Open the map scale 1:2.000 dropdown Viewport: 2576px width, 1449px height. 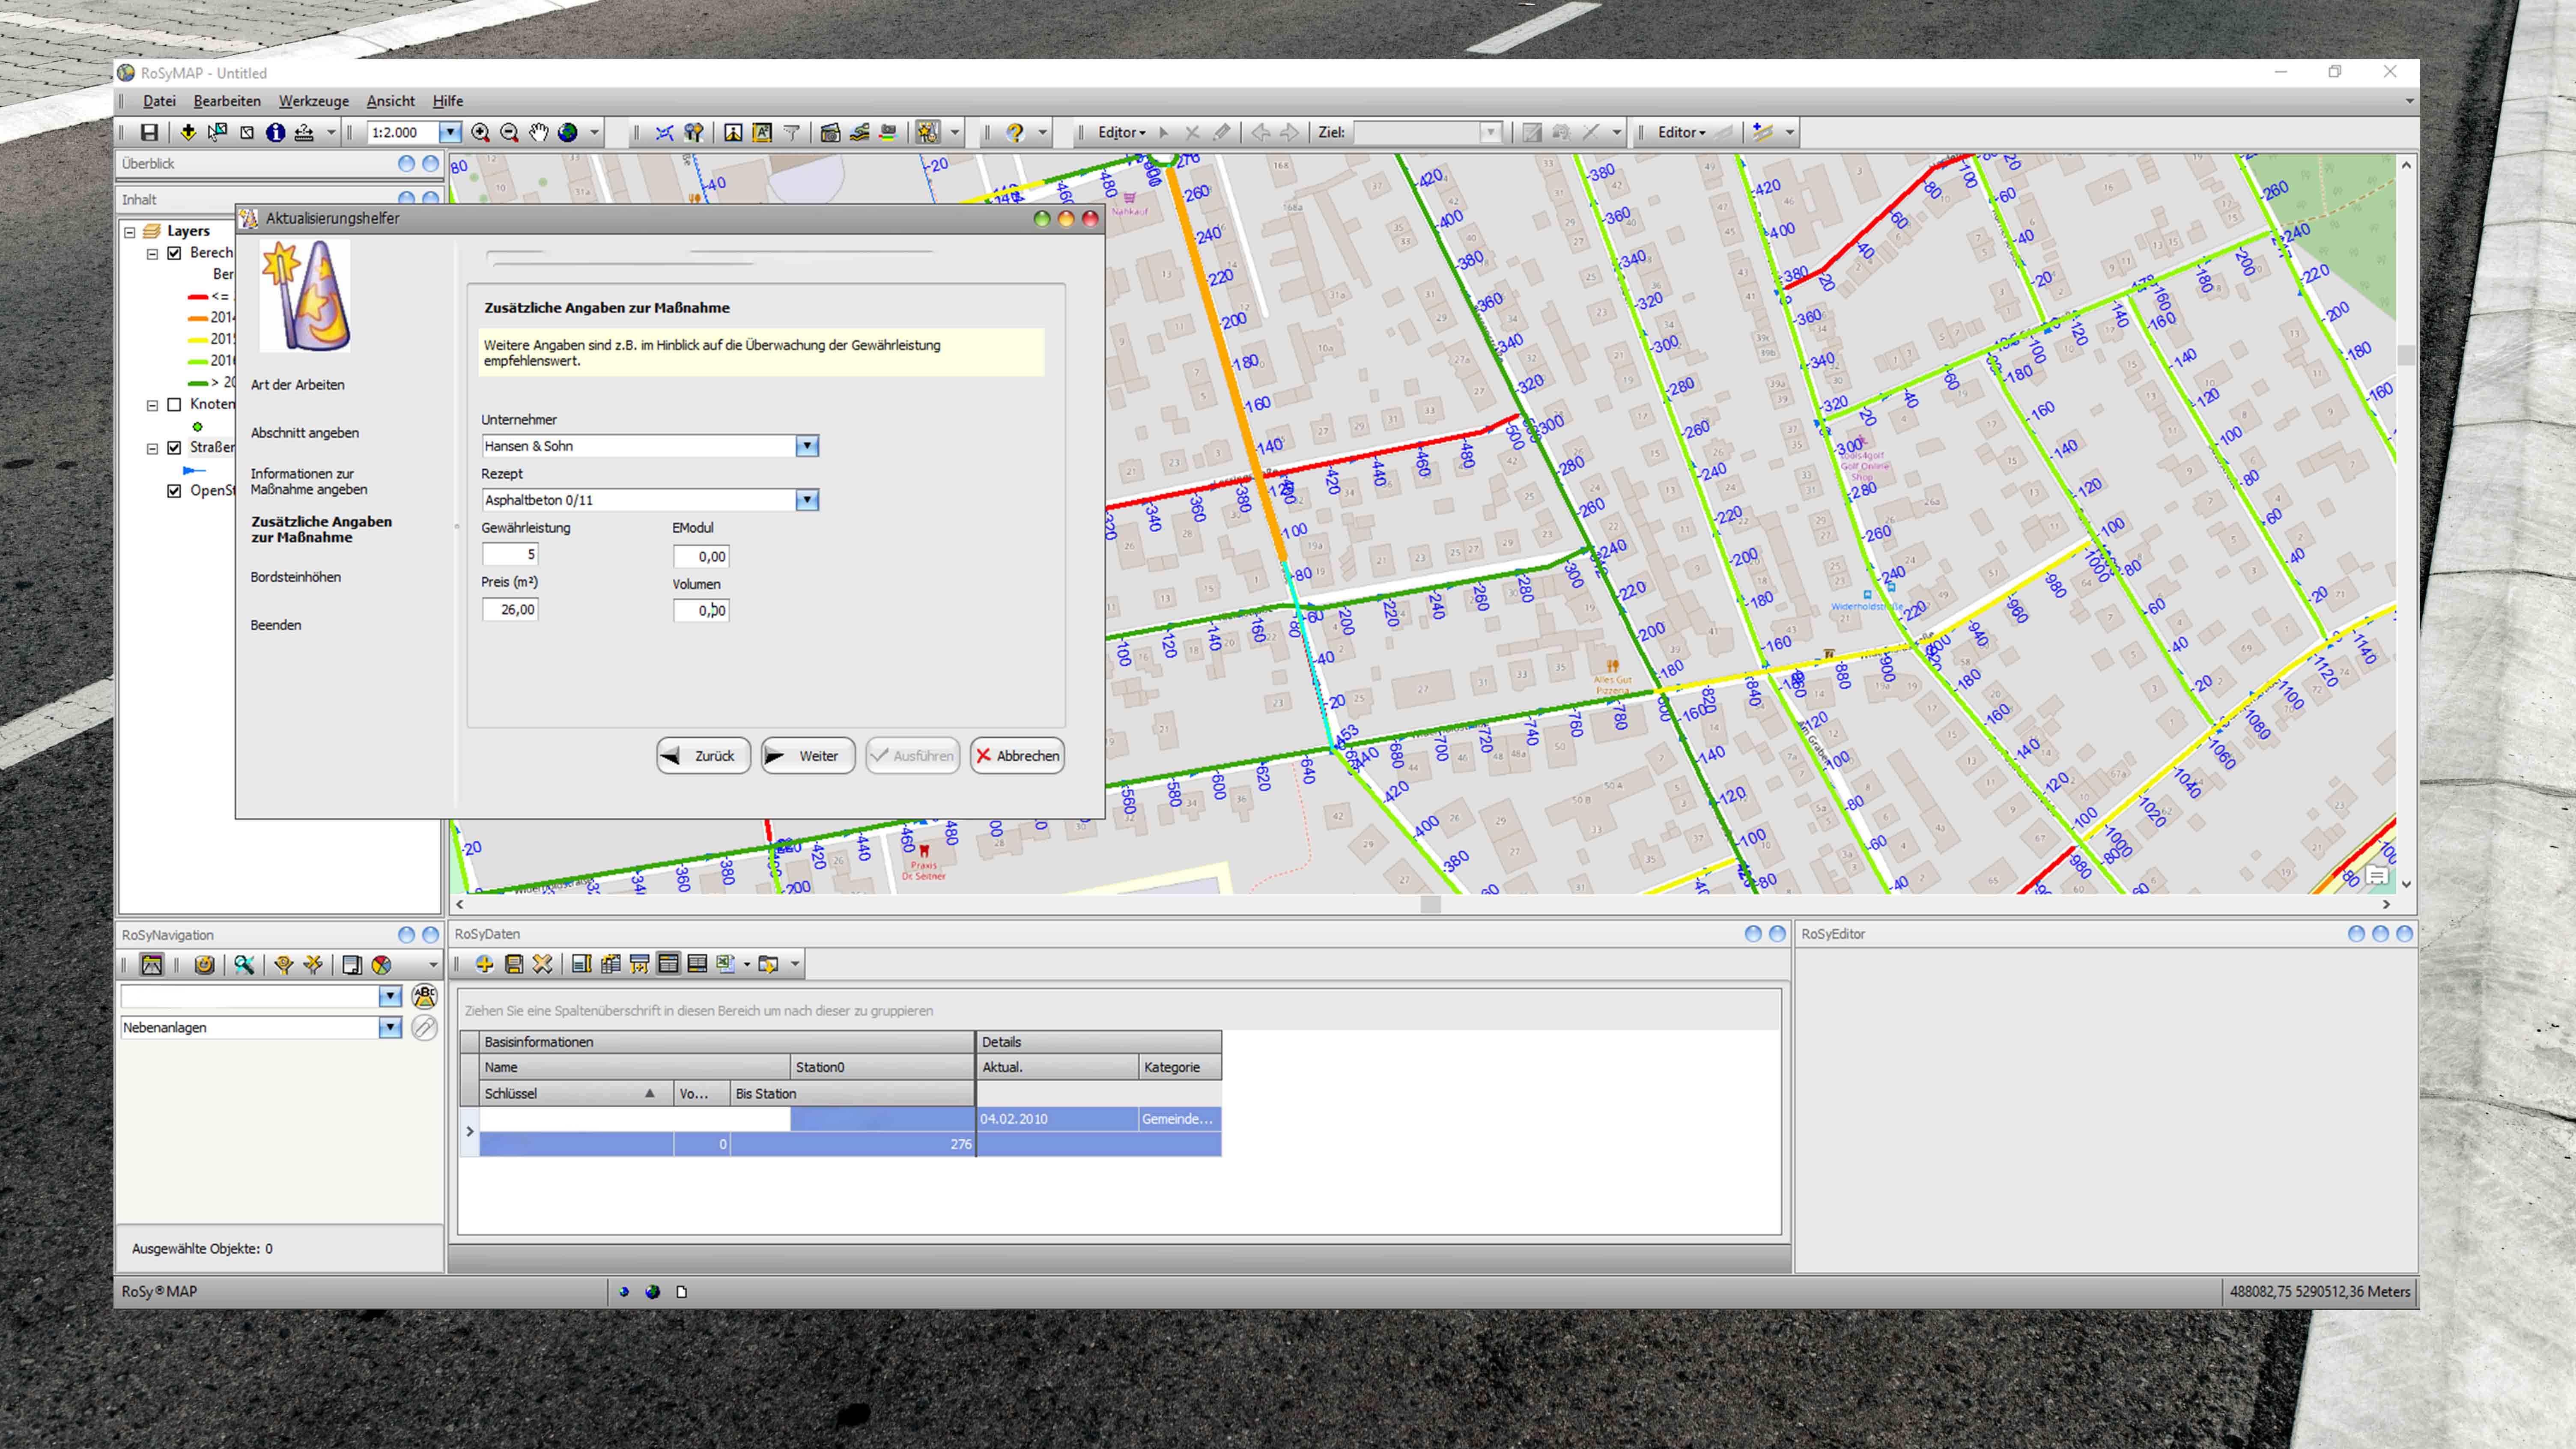450,132
